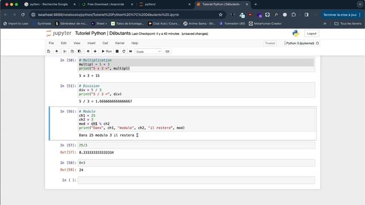Open the command palette keyboard icon

[167, 51]
